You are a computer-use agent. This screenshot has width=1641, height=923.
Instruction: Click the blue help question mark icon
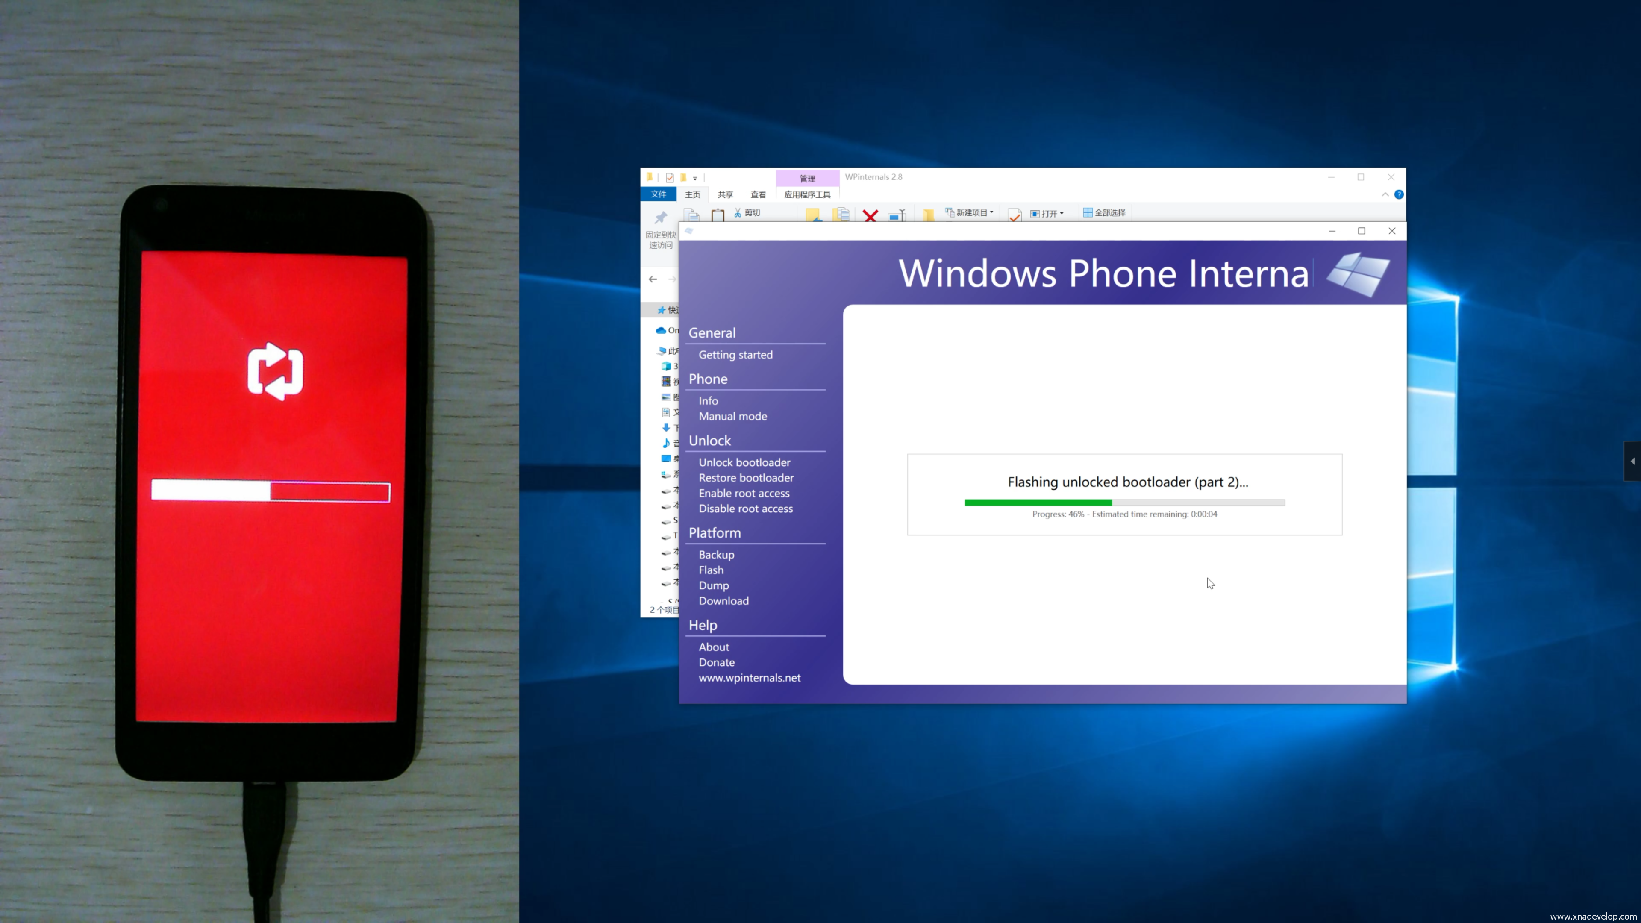1398,194
